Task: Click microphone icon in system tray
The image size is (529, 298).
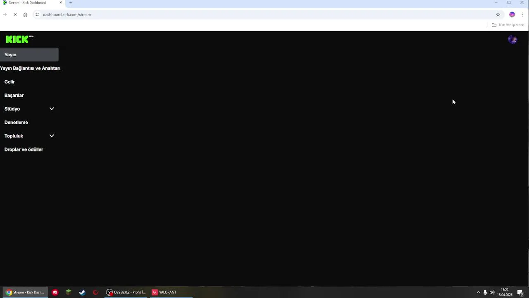Action: click(x=485, y=292)
